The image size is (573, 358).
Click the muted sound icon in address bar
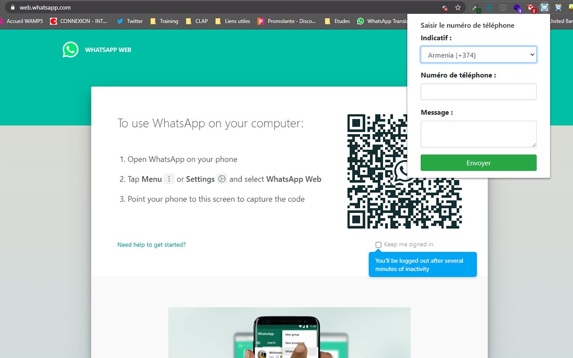[x=445, y=8]
